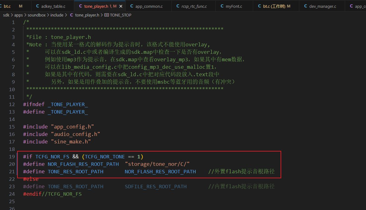Click the TONE_STOP breadcrumb symbol
Screen dimensions: 366x210
click(x=120, y=15)
